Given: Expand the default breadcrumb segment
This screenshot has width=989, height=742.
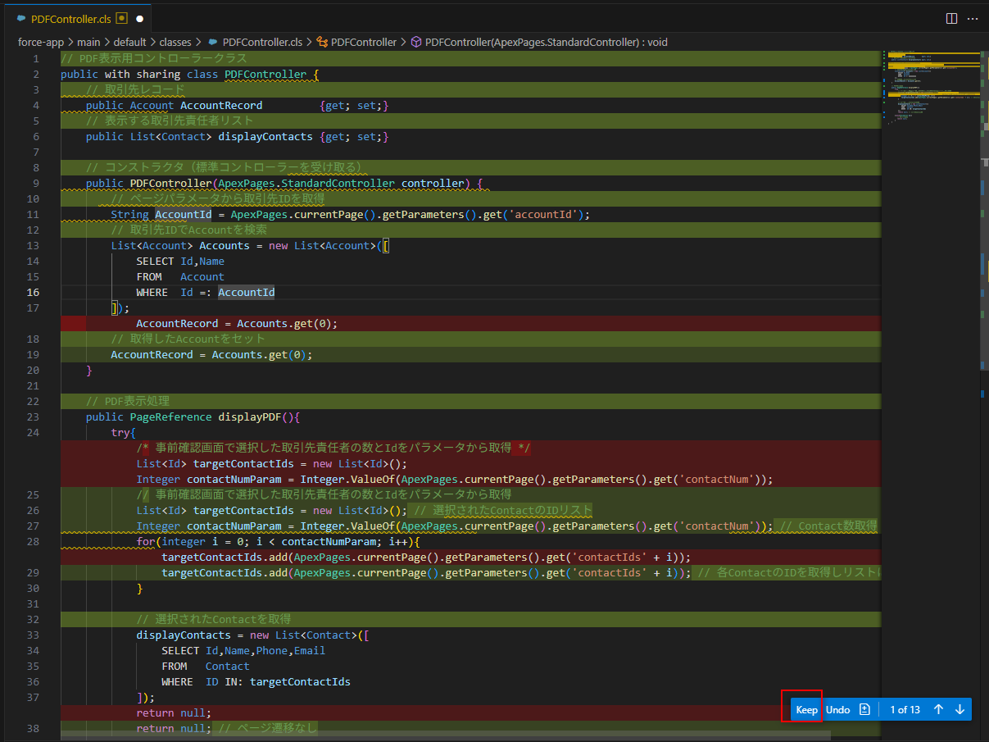Looking at the screenshot, I should (x=129, y=42).
